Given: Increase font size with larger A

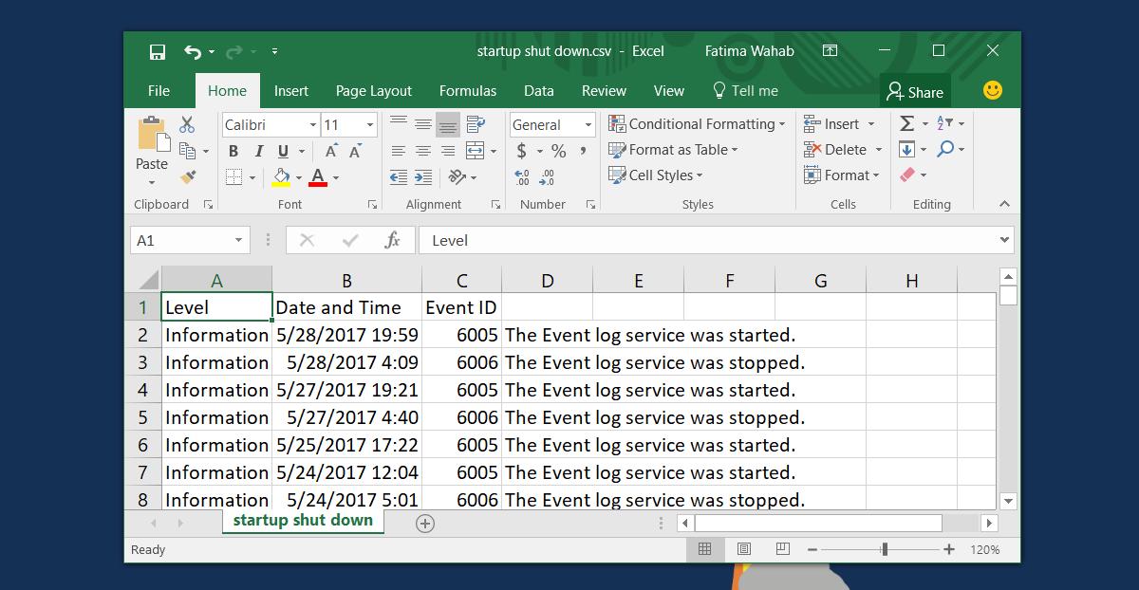Looking at the screenshot, I should pos(331,151).
